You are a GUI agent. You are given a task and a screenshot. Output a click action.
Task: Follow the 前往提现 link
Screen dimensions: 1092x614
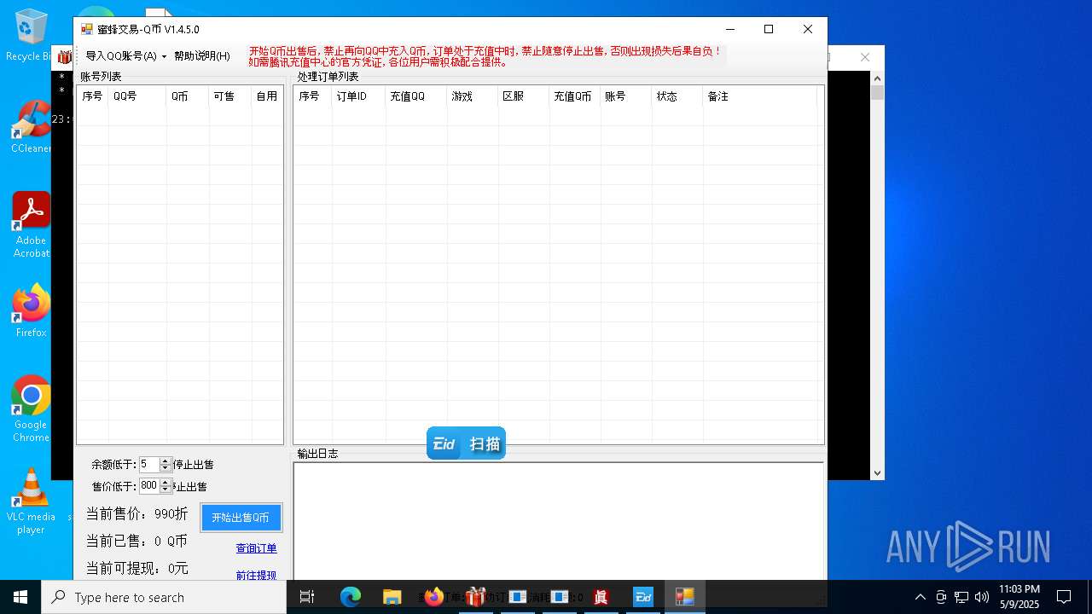256,576
